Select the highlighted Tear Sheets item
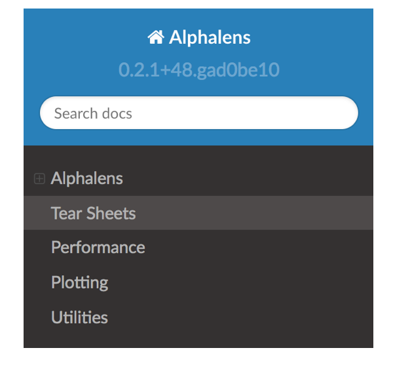 click(x=94, y=213)
